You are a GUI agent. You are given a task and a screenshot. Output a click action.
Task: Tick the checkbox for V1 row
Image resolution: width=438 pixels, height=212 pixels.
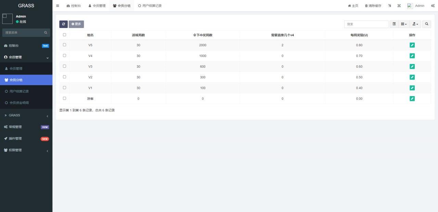64,88
